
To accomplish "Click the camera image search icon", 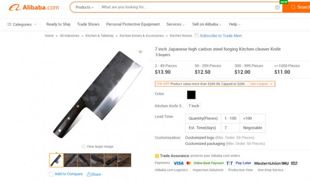I will tap(277, 8).
